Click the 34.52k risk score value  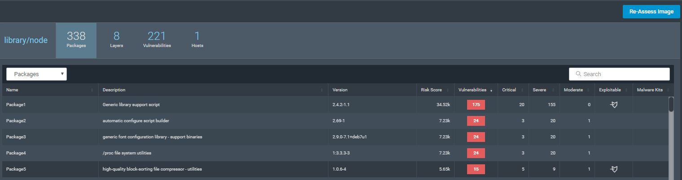pos(442,105)
